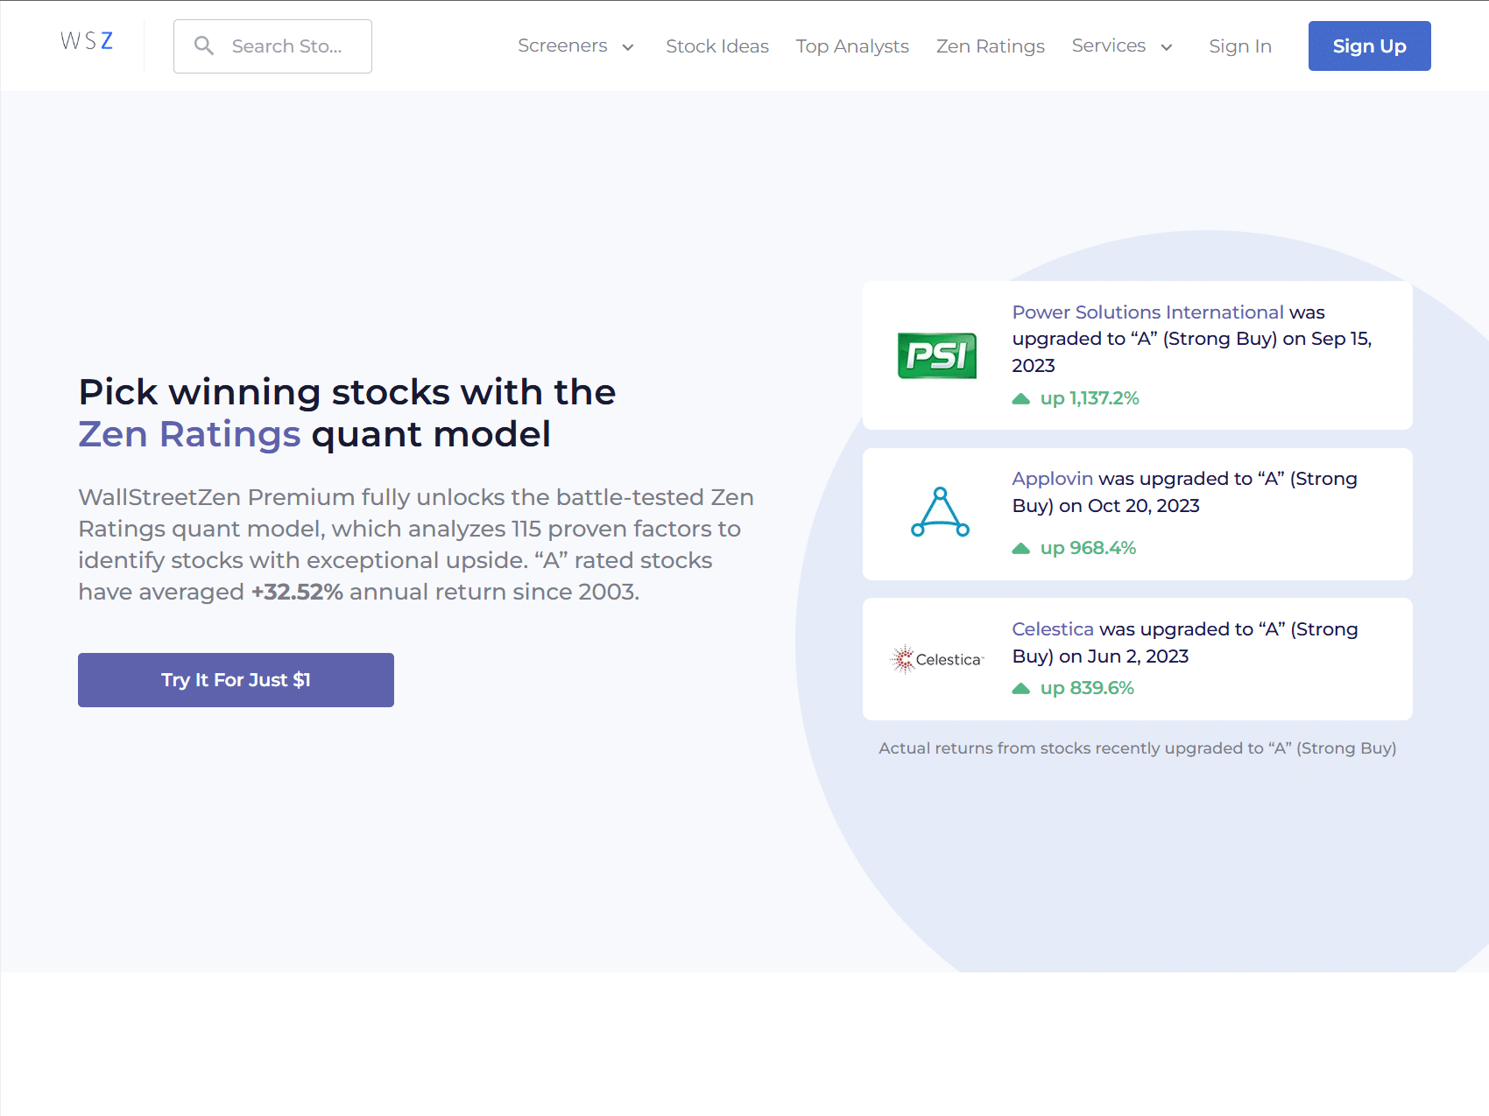Open the Power Solutions International link
This screenshot has width=1489, height=1116.
[1146, 312]
